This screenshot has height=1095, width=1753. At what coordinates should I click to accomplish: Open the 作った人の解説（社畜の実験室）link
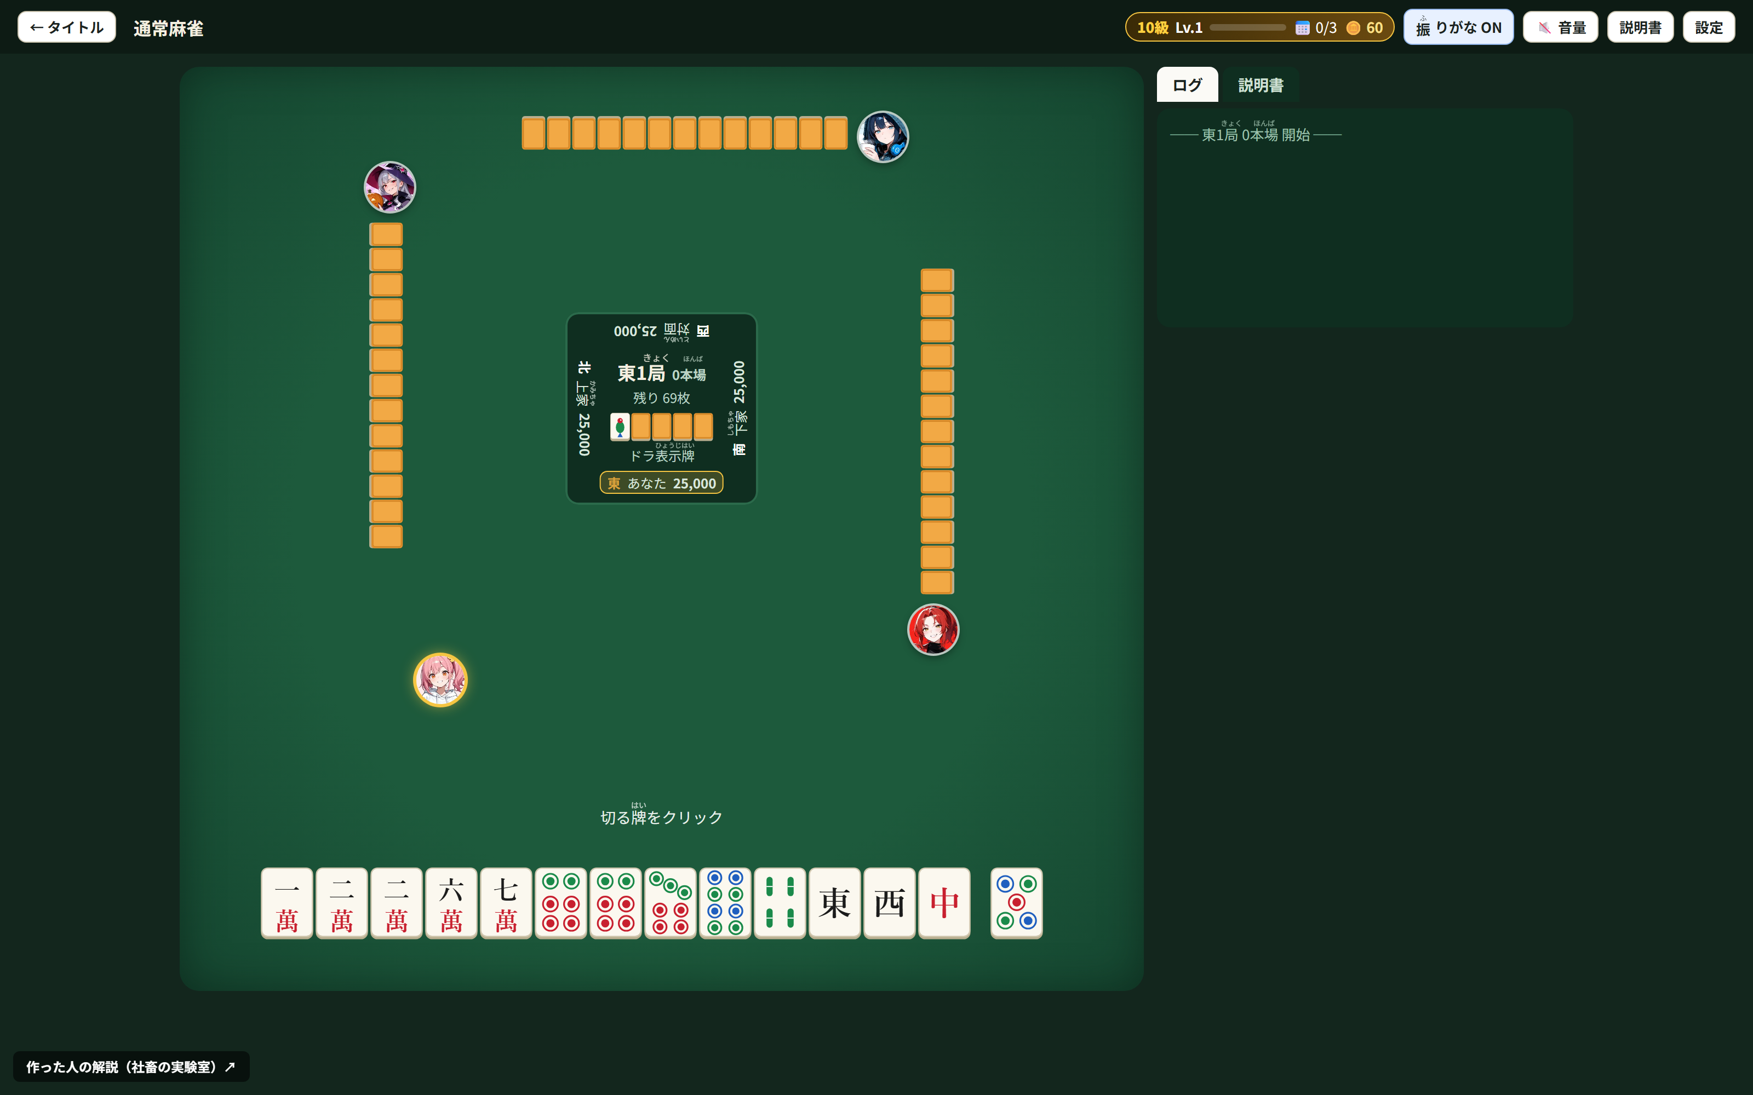[x=131, y=1066]
